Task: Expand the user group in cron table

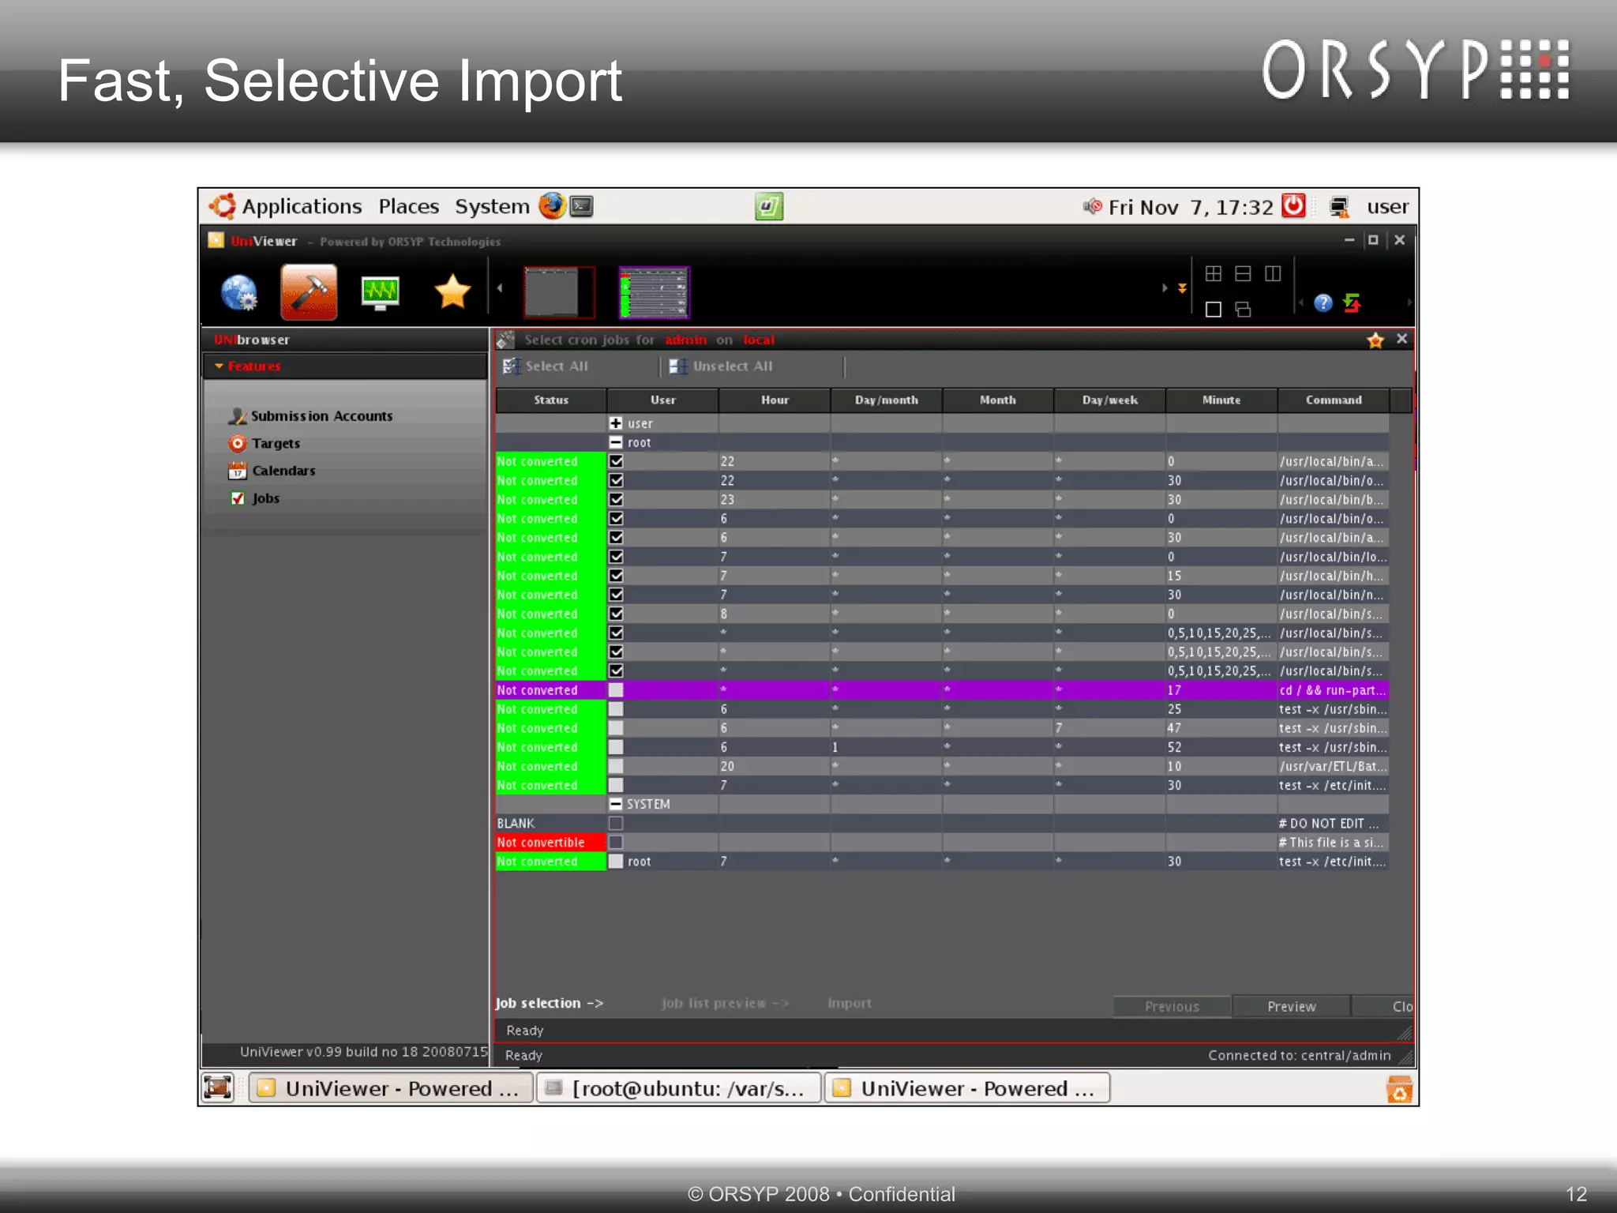Action: click(x=616, y=423)
